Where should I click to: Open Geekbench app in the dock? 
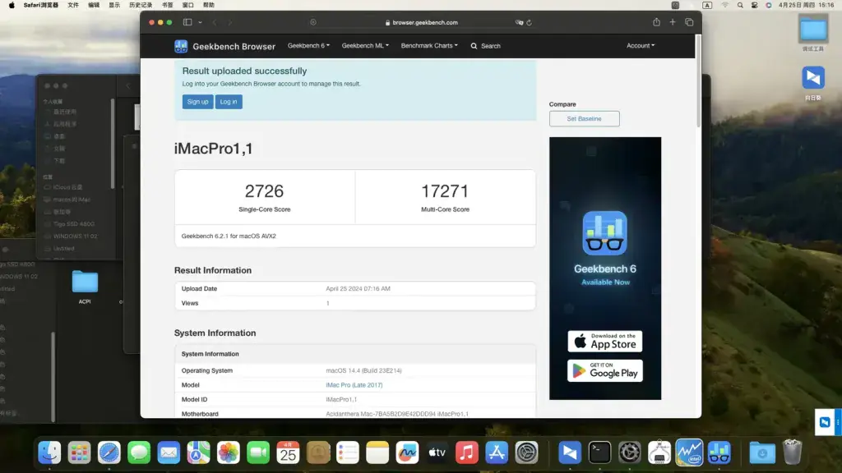click(719, 452)
